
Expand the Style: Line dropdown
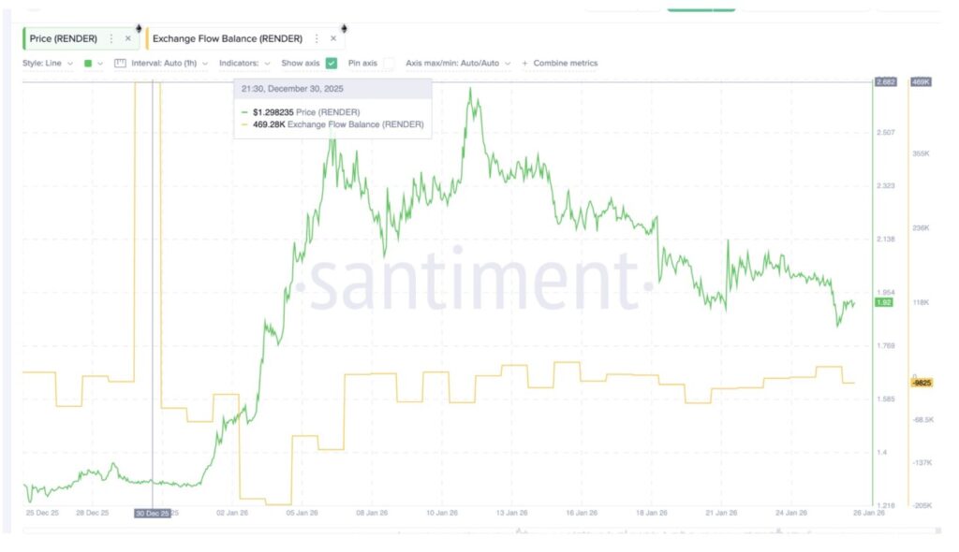[x=48, y=64]
